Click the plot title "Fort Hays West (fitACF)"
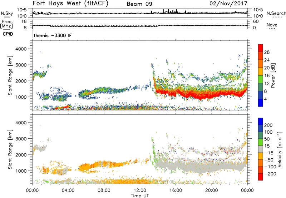 click(70, 3)
